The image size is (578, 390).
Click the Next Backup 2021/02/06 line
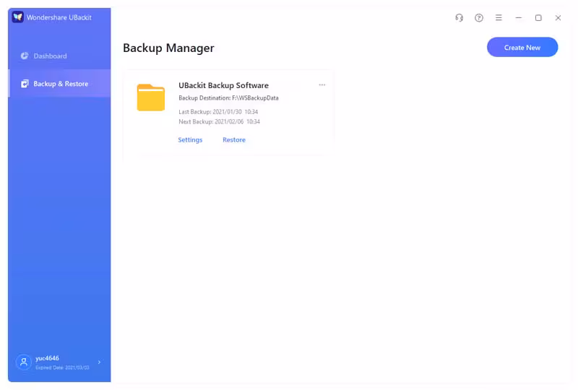[220, 121]
